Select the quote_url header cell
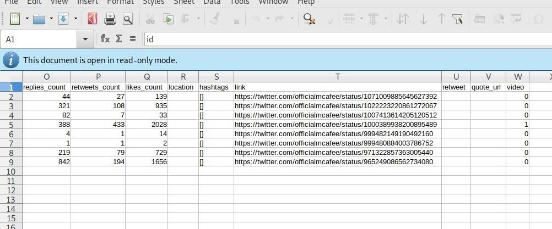This screenshot has height=229, width=552. point(488,87)
